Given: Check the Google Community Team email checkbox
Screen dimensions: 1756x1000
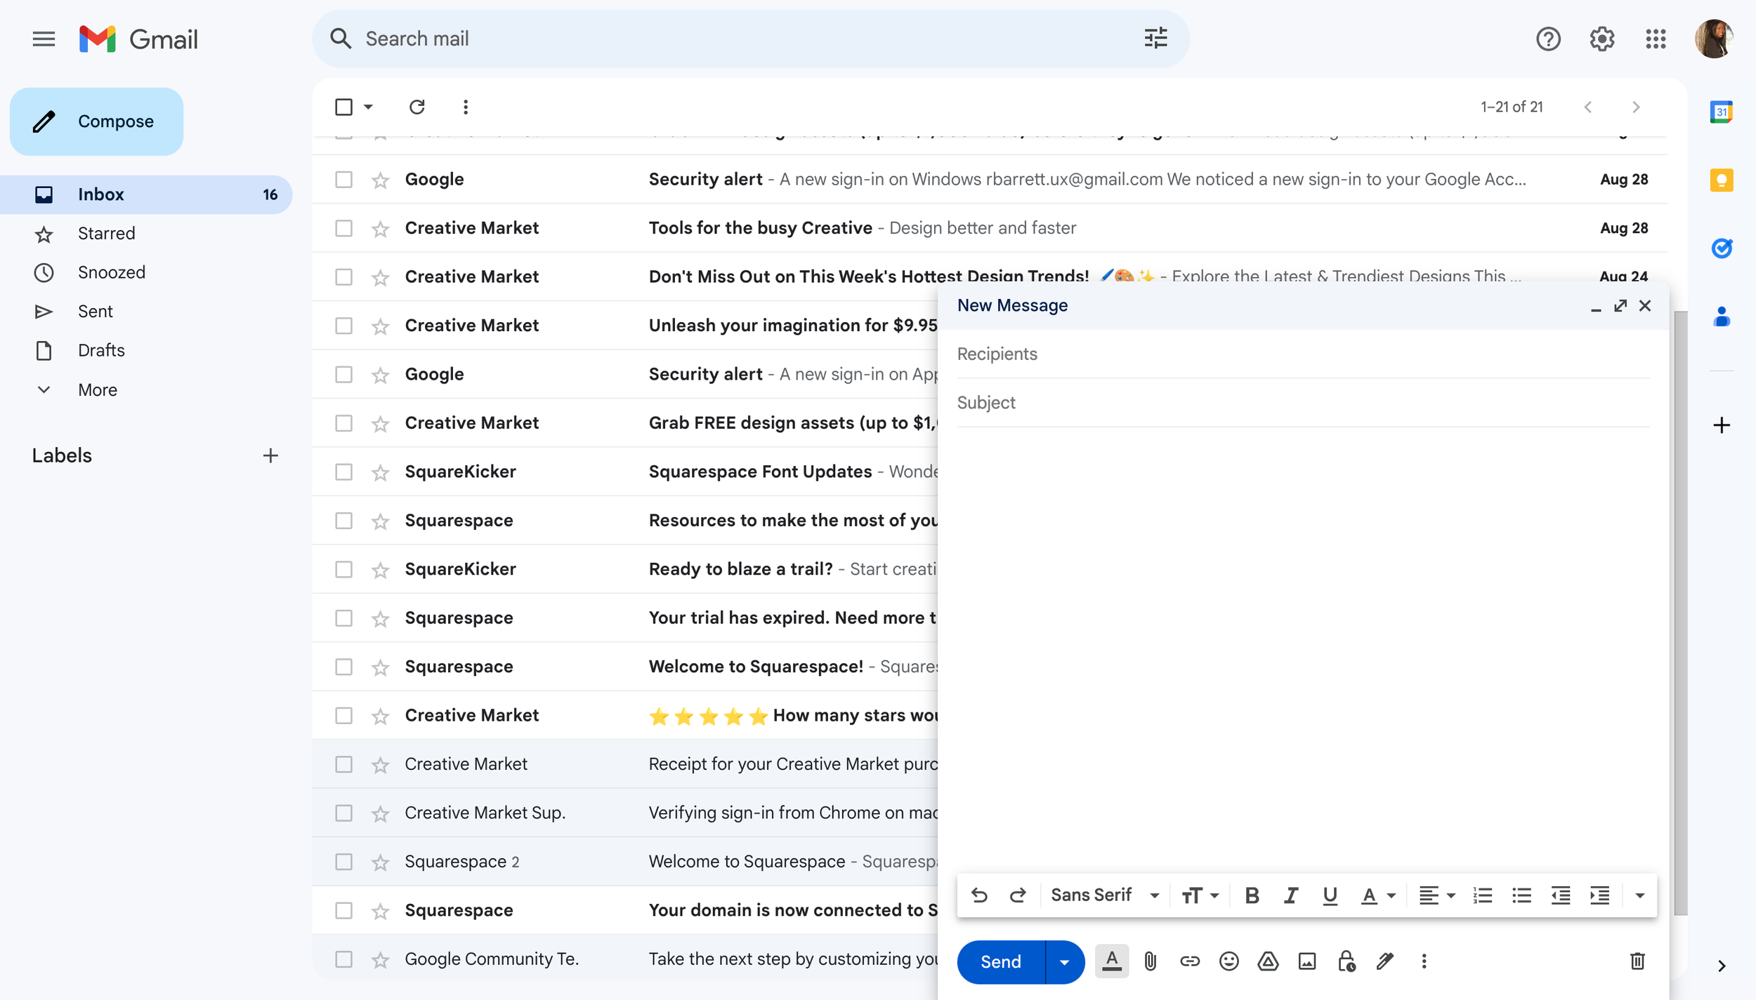Looking at the screenshot, I should [343, 959].
